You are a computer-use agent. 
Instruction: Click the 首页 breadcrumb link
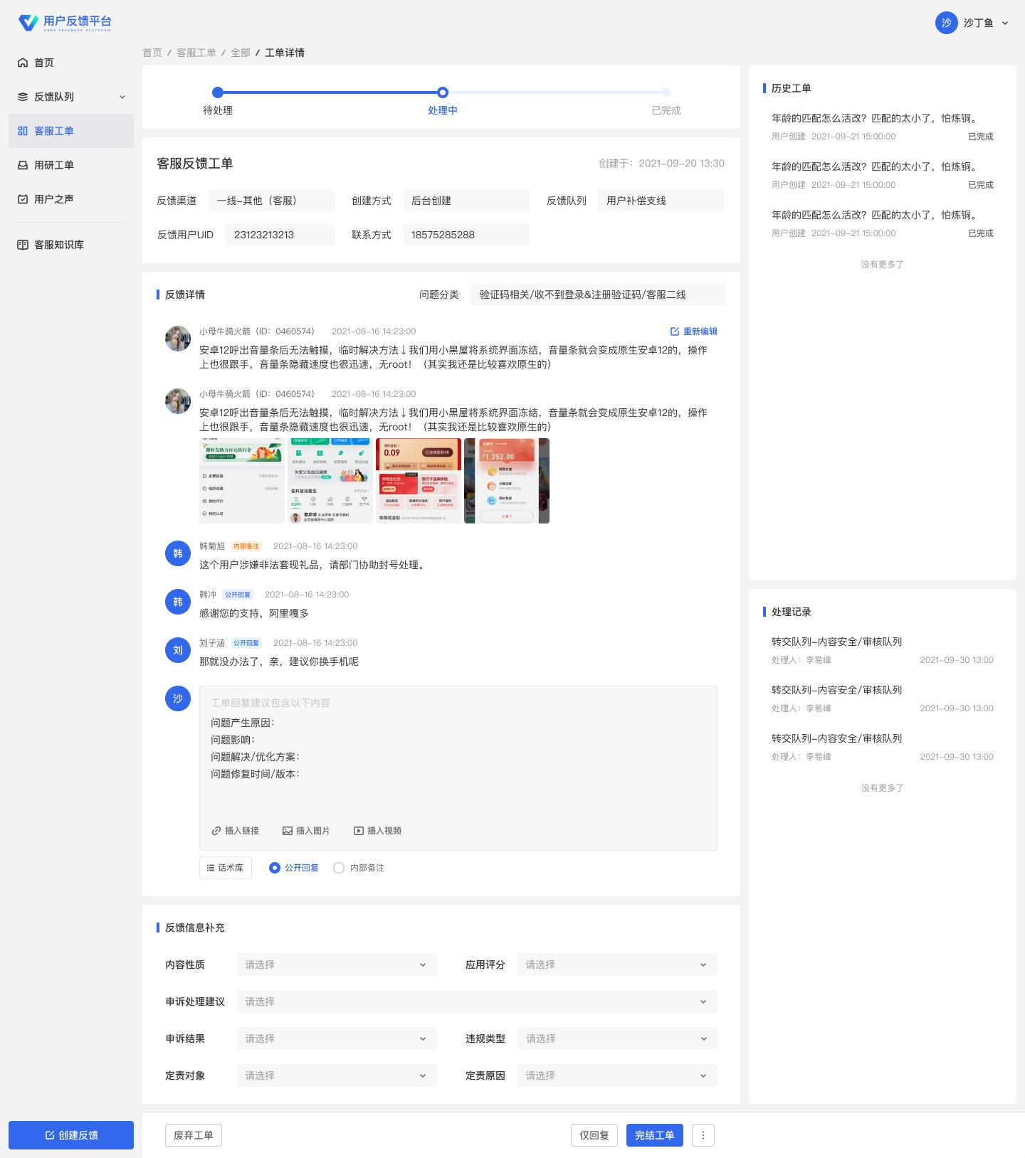(x=152, y=53)
